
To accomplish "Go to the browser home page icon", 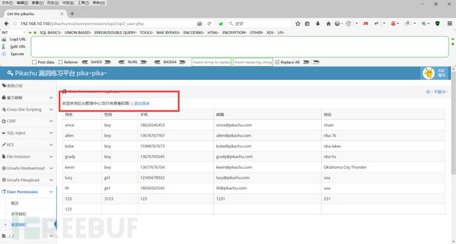I will [328, 24].
